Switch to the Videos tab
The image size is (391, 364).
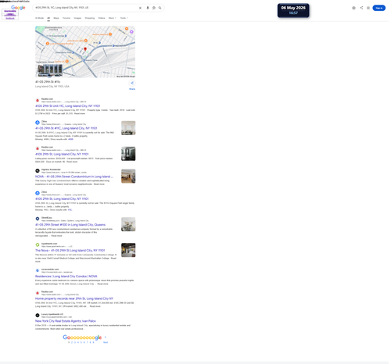pyautogui.click(x=102, y=18)
